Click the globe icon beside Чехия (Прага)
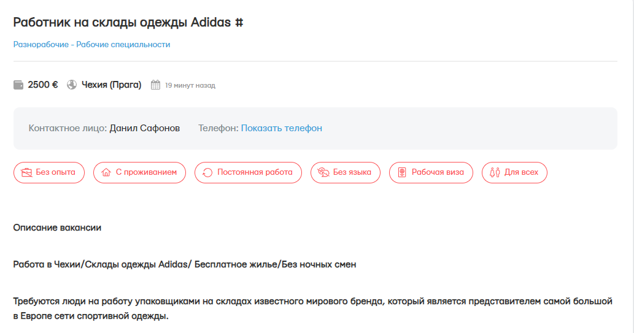 (x=72, y=85)
